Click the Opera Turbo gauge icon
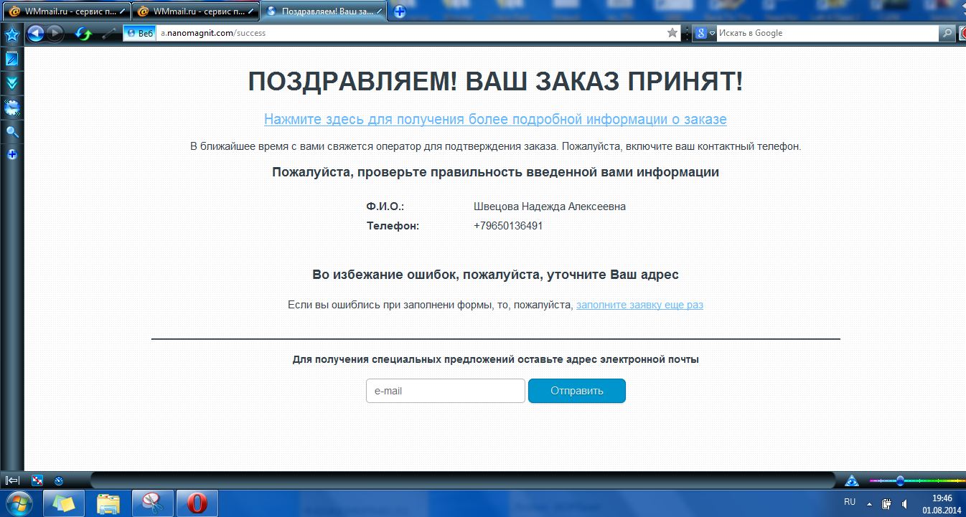This screenshot has width=966, height=517. pos(59,480)
